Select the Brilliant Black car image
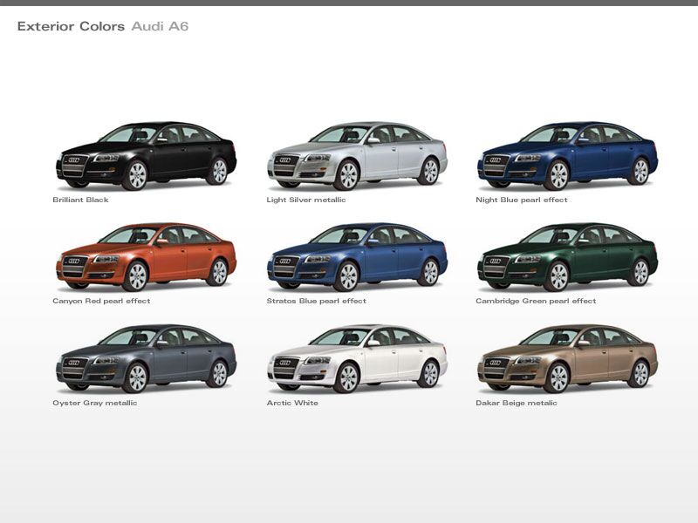 coord(146,156)
